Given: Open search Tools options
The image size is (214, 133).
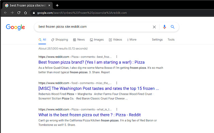Looking at the screenshot, I should (x=171, y=40).
